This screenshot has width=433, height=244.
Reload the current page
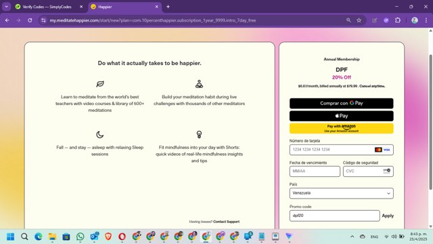(x=30, y=20)
